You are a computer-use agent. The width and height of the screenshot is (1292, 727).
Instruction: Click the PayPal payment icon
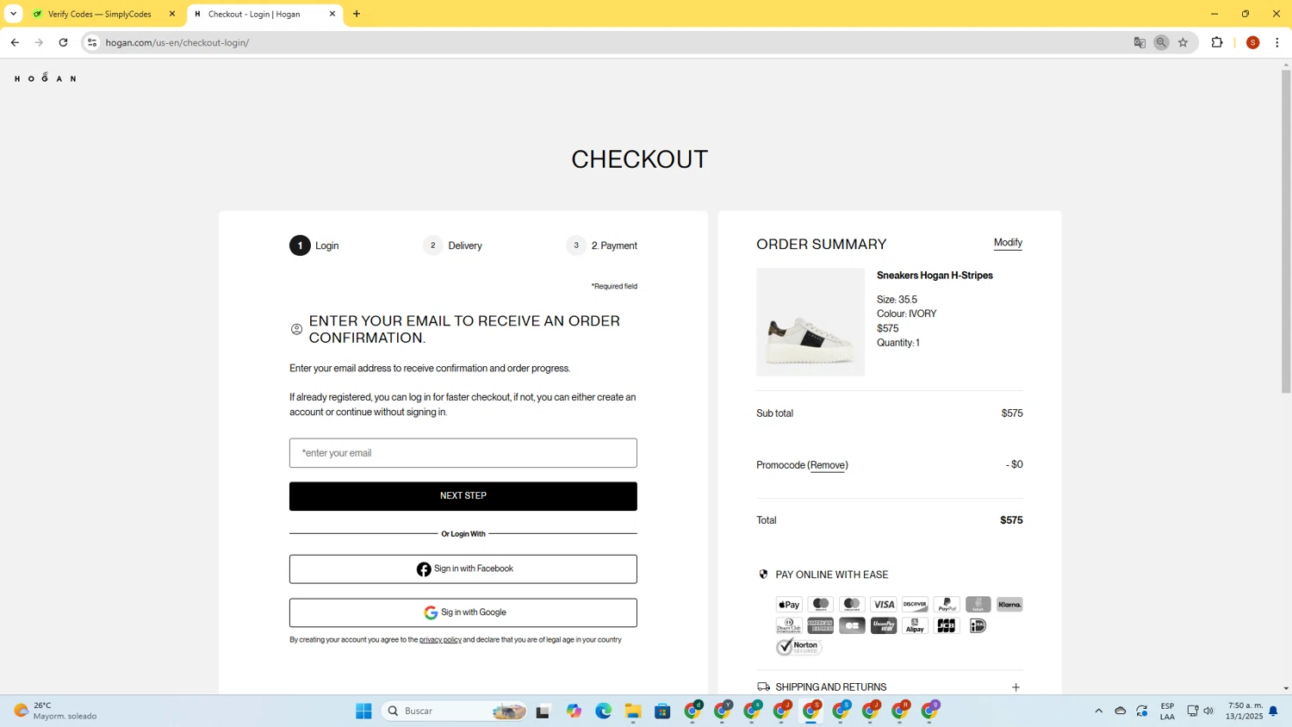(x=947, y=605)
